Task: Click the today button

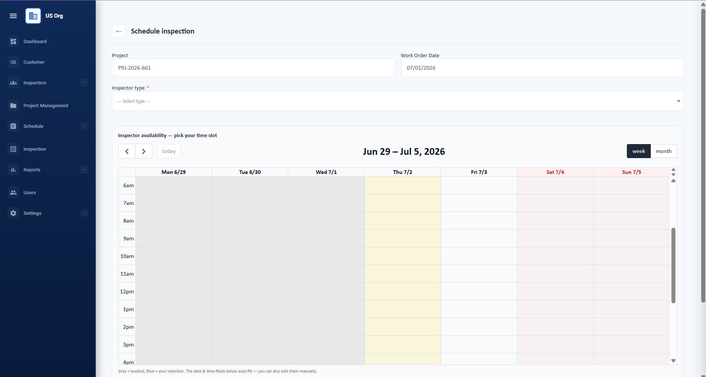Action: click(169, 151)
